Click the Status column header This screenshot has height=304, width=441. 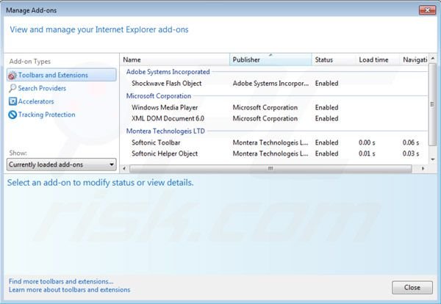pyautogui.click(x=332, y=59)
